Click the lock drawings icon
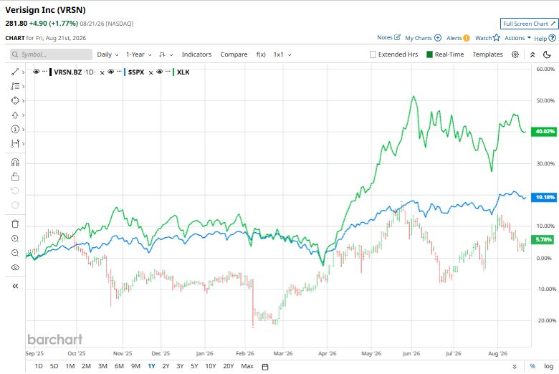Viewport: 559px width, 374px height. point(15,176)
